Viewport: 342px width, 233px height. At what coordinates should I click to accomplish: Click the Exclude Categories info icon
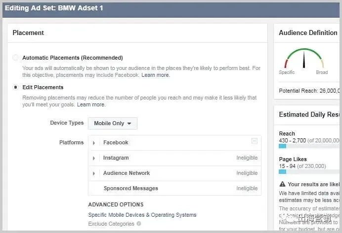click(x=139, y=224)
